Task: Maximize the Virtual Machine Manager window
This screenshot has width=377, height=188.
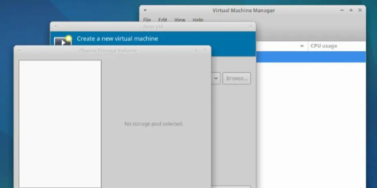Action: coord(351,10)
